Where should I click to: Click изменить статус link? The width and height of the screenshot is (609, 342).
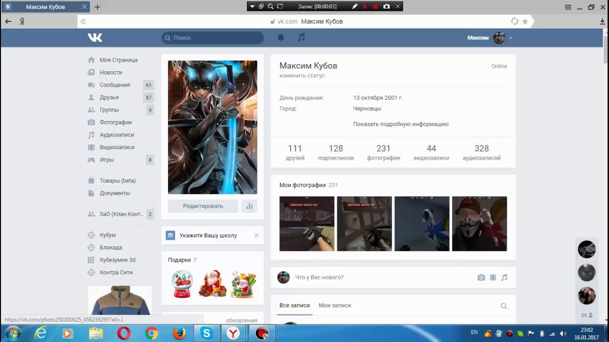302,76
